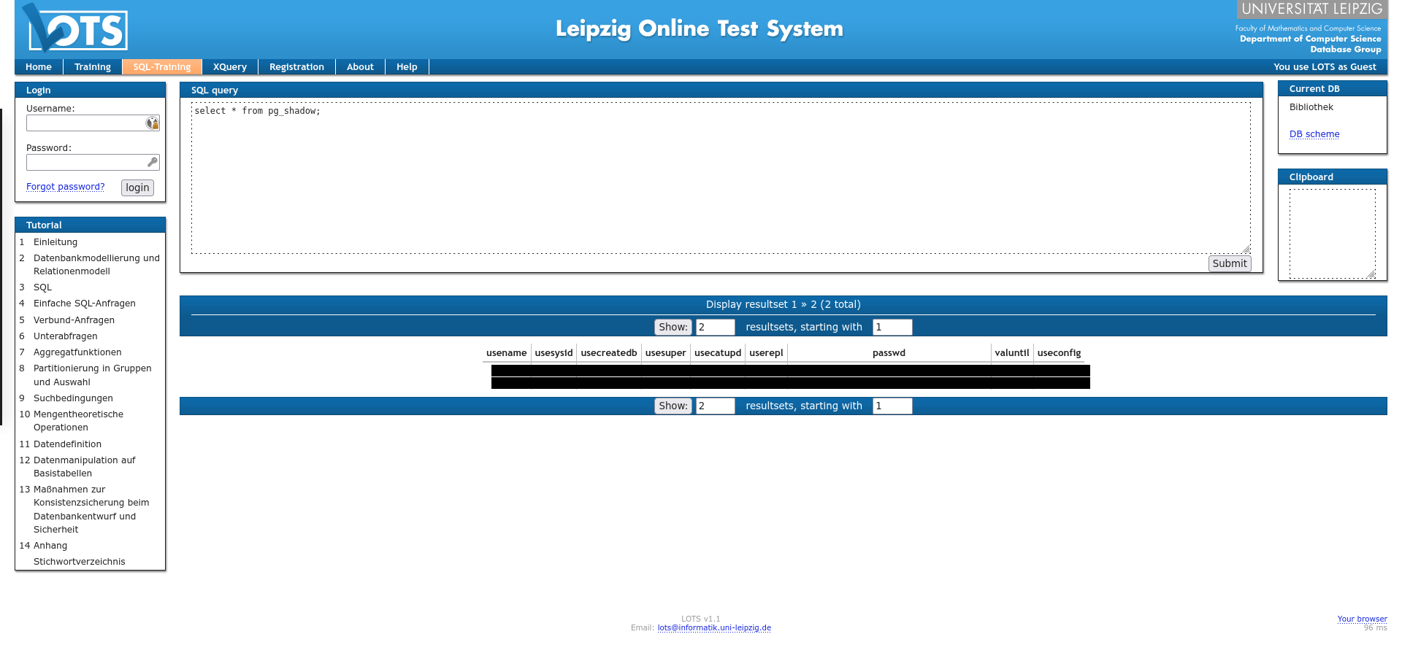This screenshot has width=1402, height=661.
Task: Open the Home menu item
Action: point(39,67)
